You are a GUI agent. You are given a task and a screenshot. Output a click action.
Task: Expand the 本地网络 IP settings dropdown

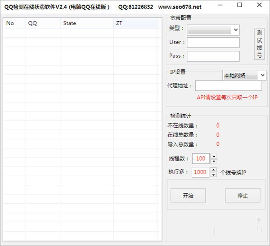point(244,76)
